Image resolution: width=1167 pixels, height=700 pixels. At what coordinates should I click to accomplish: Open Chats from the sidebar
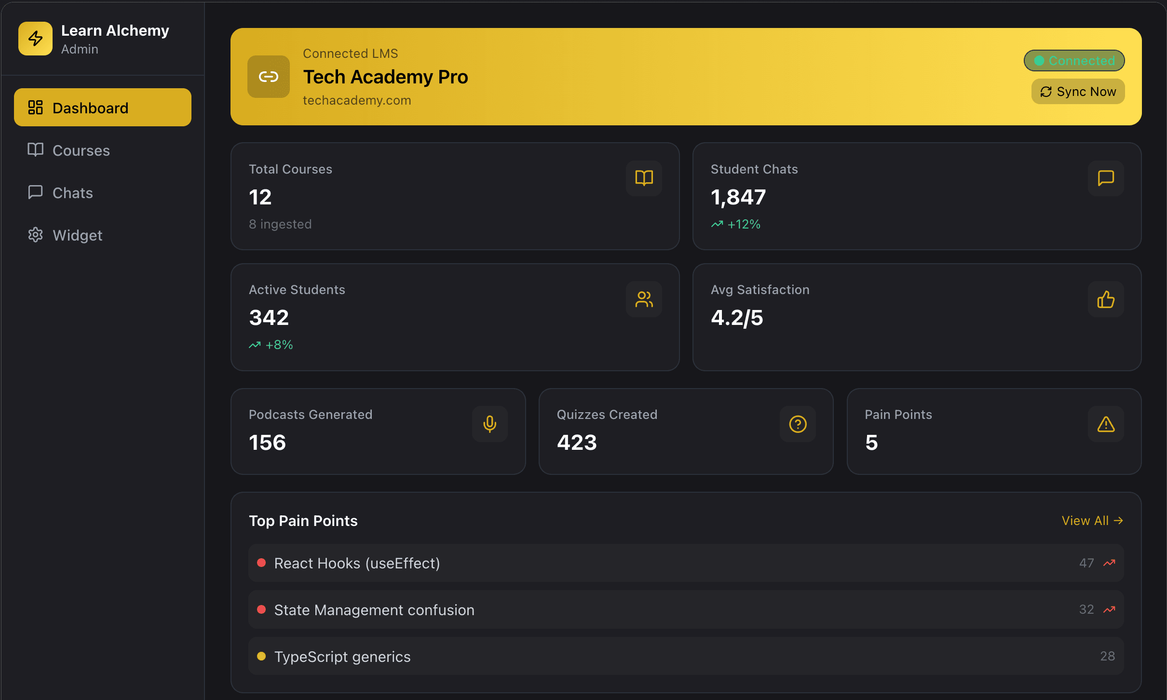click(x=72, y=193)
